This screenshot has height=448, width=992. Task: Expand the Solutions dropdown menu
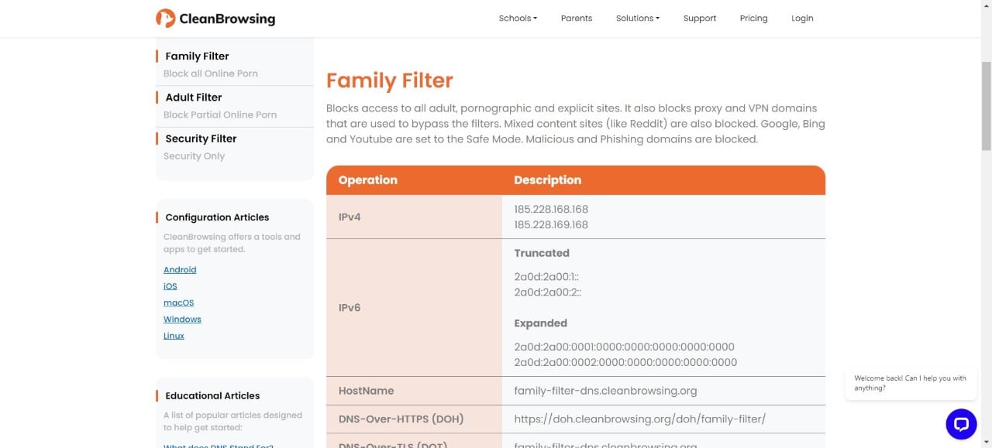click(637, 19)
